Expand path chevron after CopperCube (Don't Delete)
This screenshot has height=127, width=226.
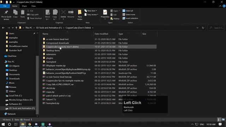pyautogui.click(x=93, y=28)
